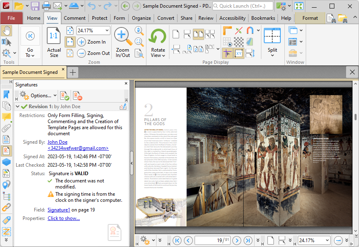Go to previous page
Screen dimensions: 359x247
click(188, 241)
